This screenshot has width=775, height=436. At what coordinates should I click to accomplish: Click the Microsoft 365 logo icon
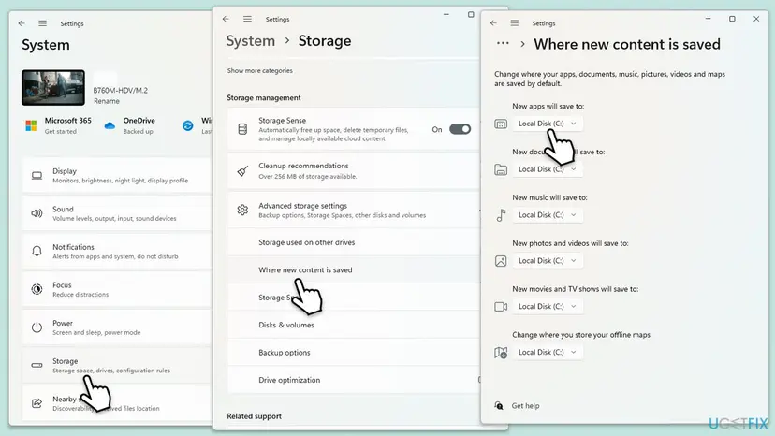pos(31,125)
